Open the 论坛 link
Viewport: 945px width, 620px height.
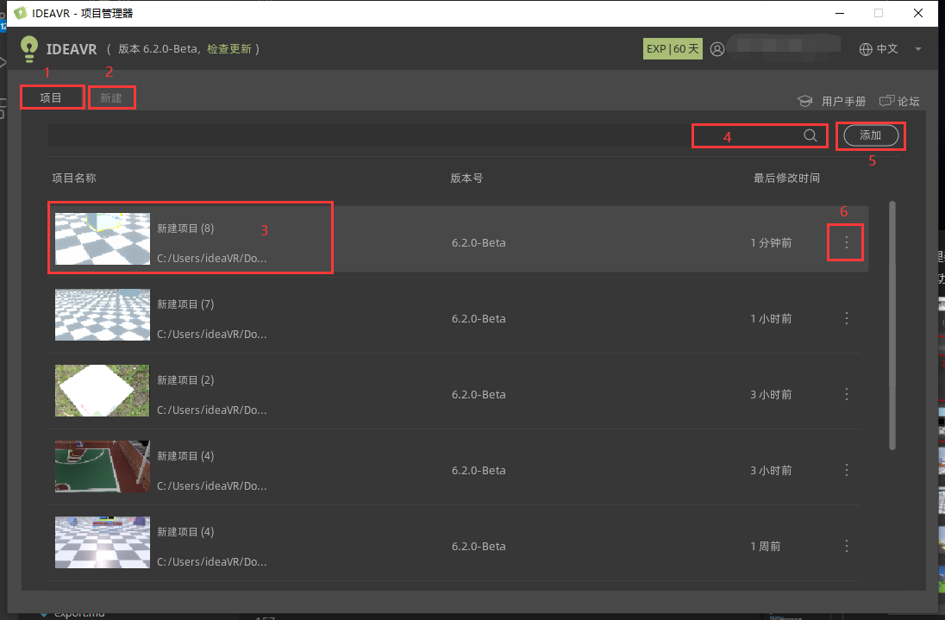coord(909,101)
